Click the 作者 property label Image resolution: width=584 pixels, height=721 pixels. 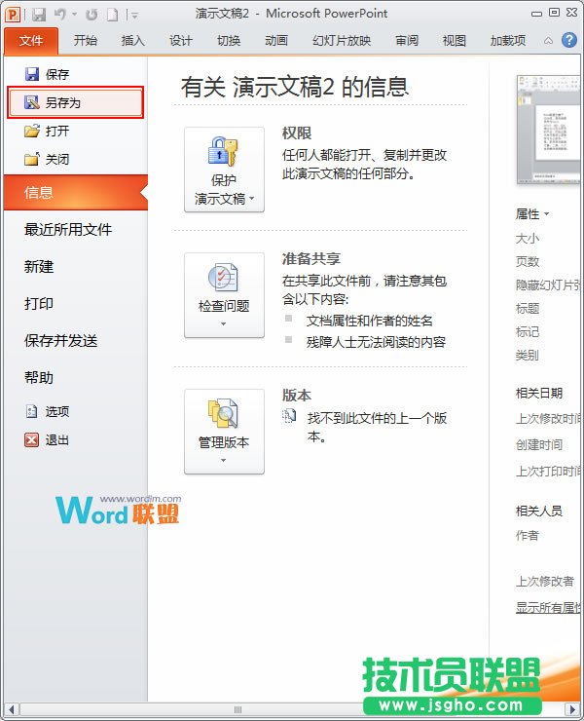pyautogui.click(x=527, y=535)
